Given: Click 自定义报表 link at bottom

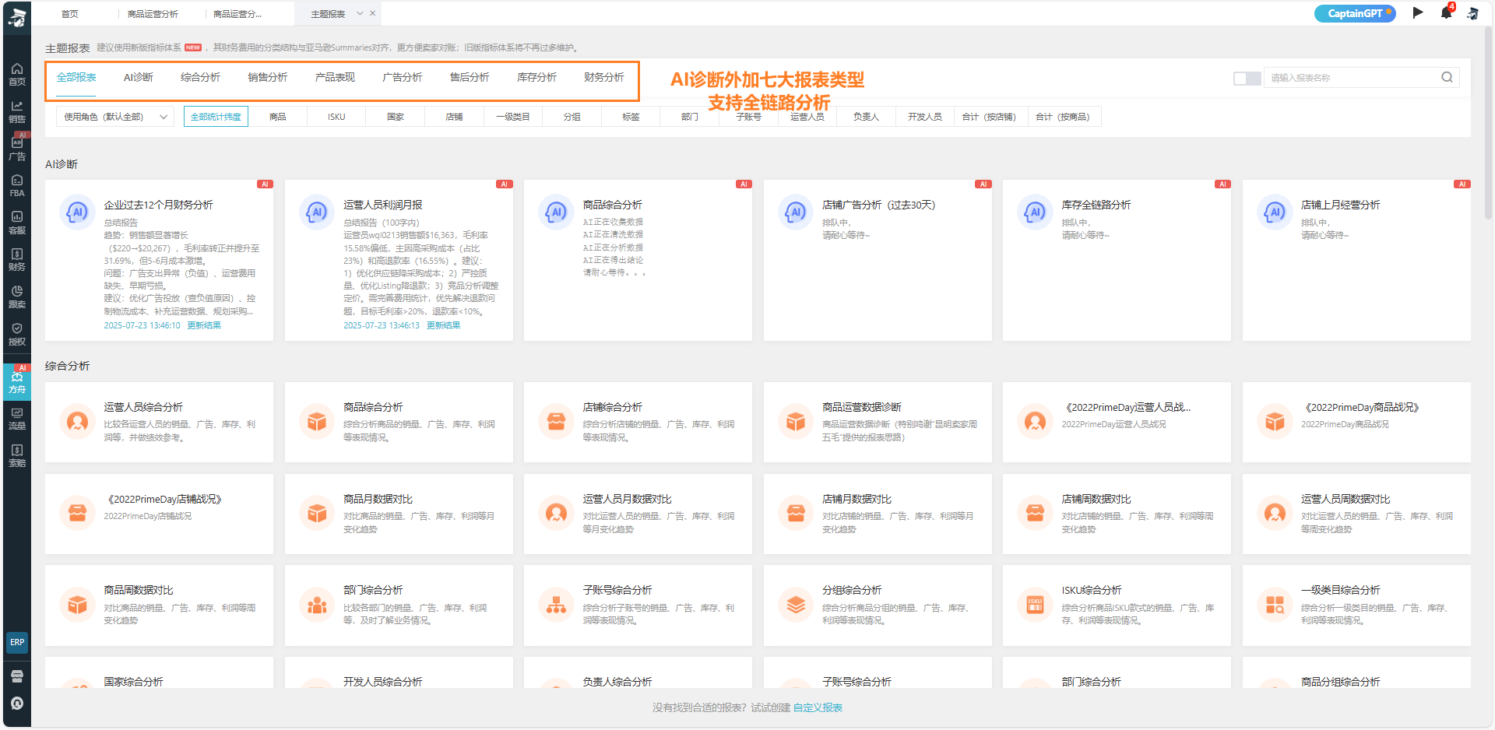Looking at the screenshot, I should point(818,707).
